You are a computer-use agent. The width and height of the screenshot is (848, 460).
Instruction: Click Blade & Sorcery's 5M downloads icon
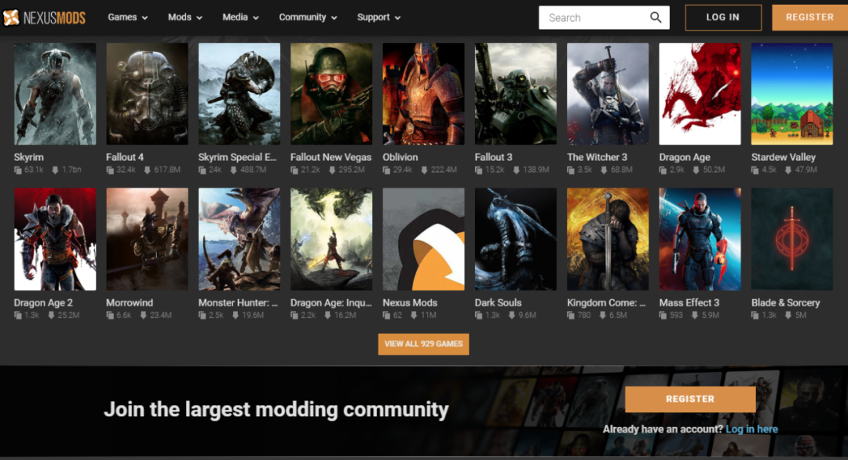tap(788, 315)
